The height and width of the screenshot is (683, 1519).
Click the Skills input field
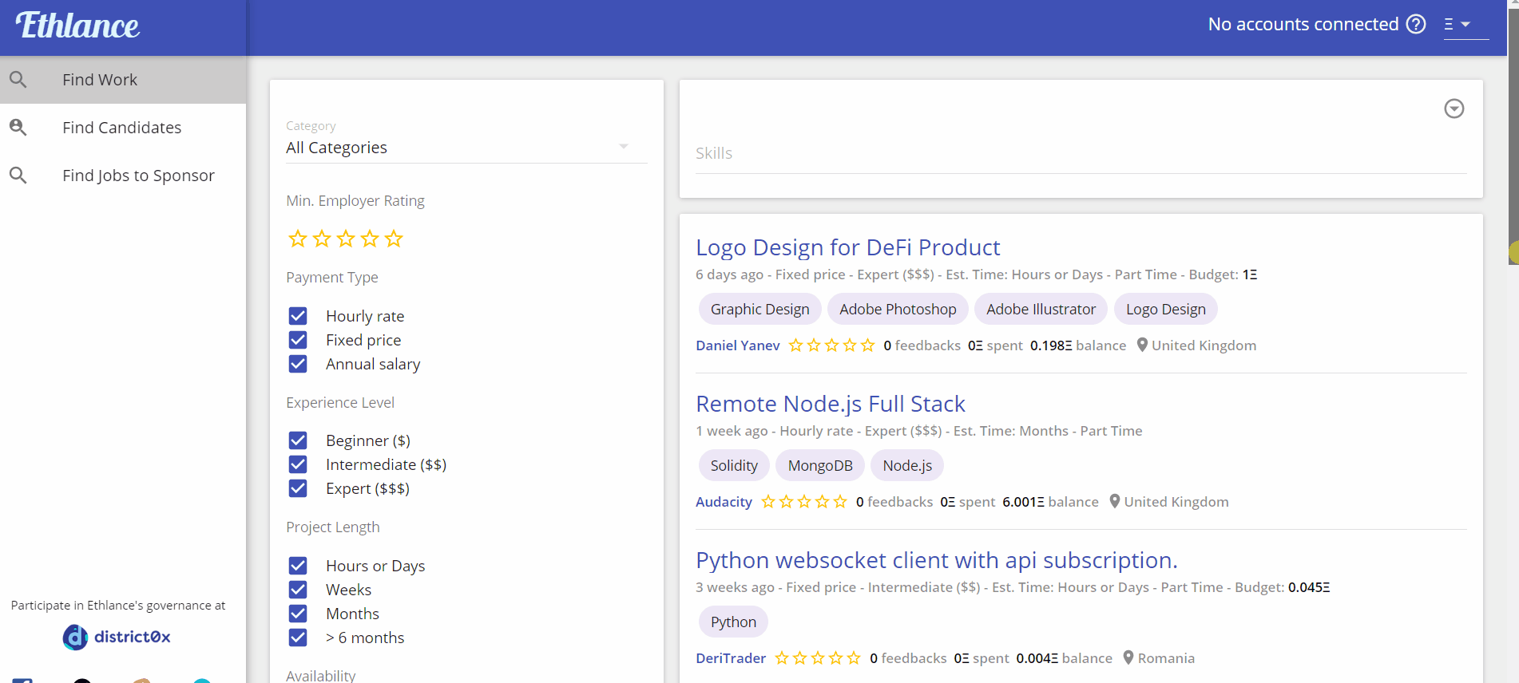pos(1081,153)
